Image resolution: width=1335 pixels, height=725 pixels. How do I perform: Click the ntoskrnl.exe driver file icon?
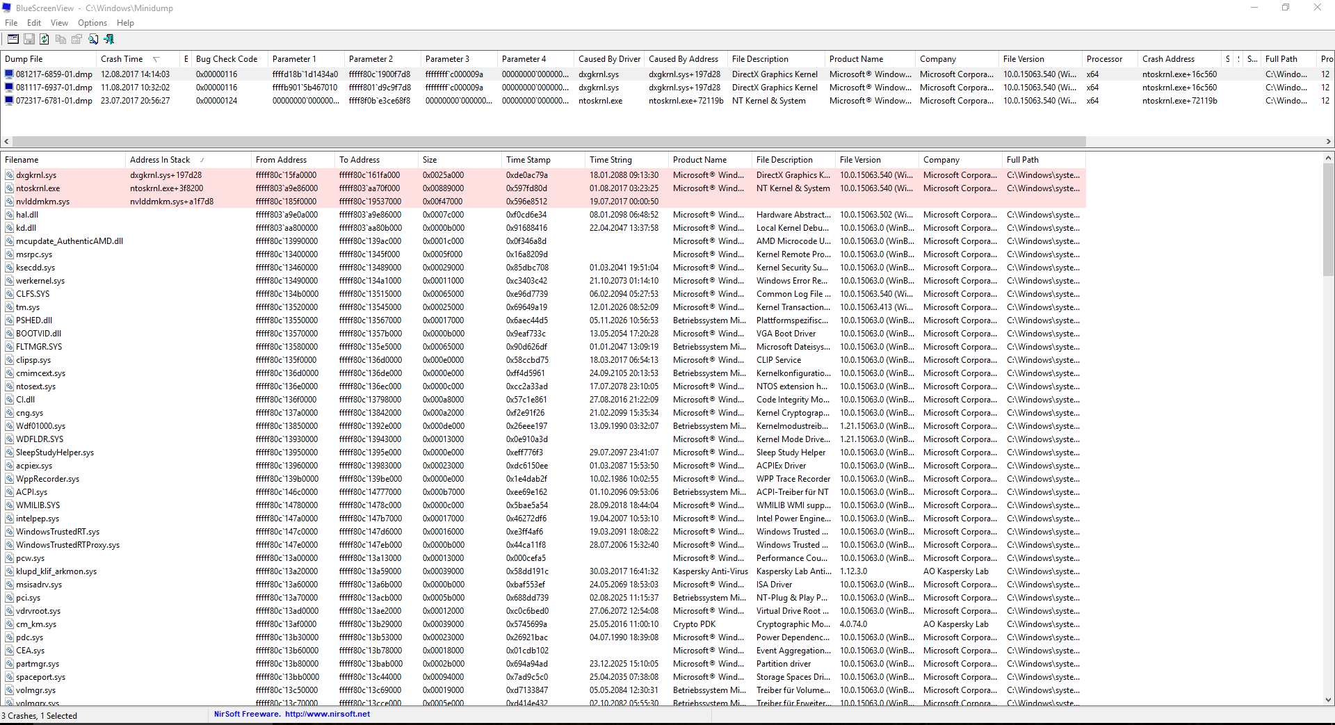[x=10, y=188]
